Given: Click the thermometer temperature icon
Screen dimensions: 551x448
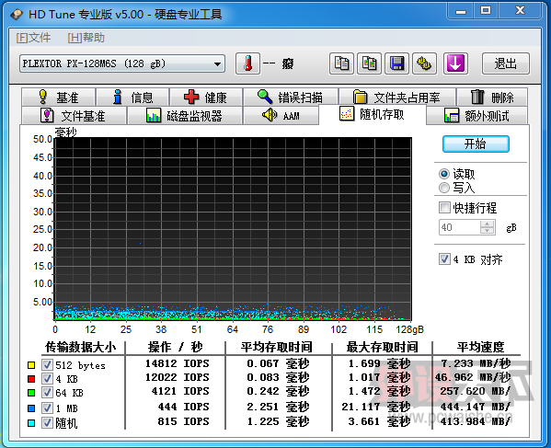Looking at the screenshot, I should pyautogui.click(x=248, y=63).
